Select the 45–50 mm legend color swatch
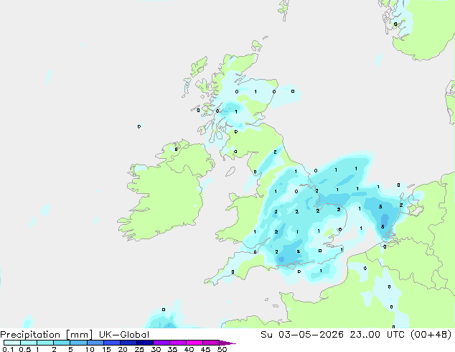Image resolution: width=455 pixels, height=352 pixels. 211,343
